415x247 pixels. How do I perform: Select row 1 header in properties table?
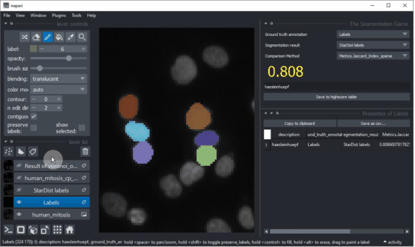267,145
